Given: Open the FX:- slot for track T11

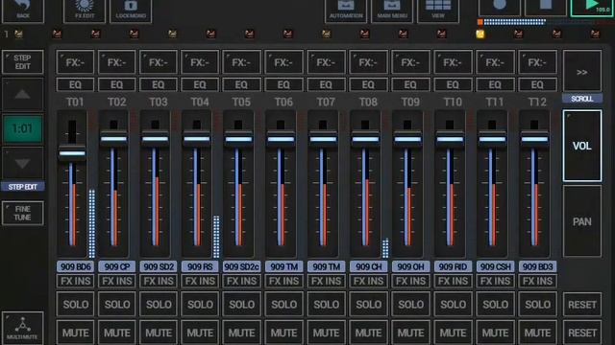Looking at the screenshot, I should (x=495, y=62).
